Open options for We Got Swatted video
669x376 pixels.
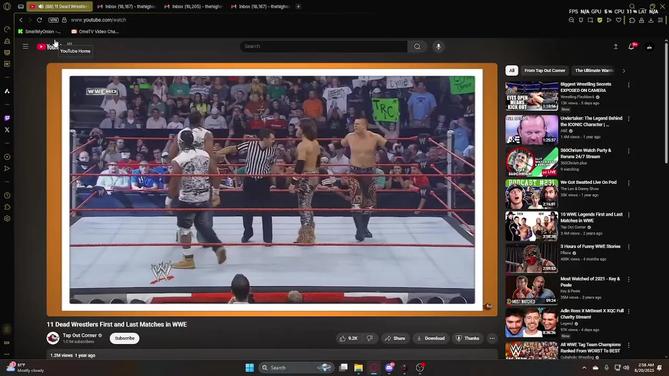(629, 183)
